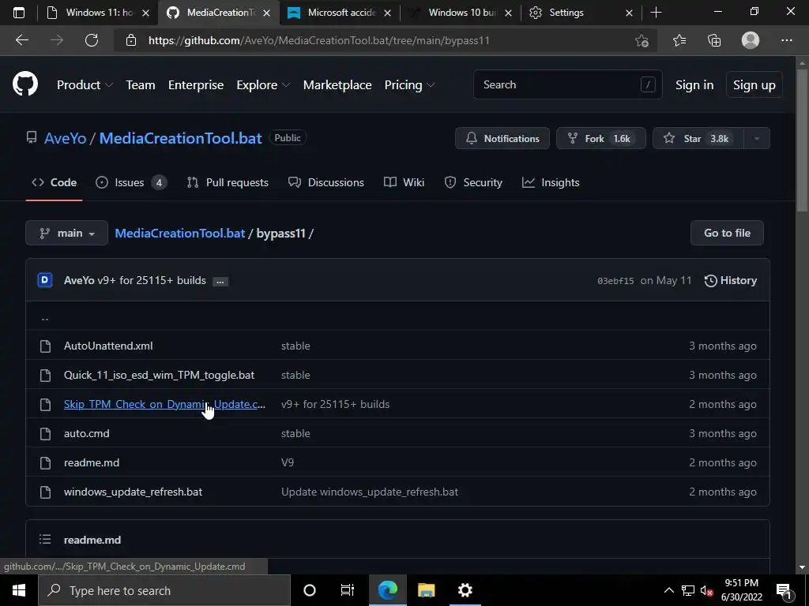This screenshot has width=809, height=606.
Task: Click the browser profile avatar
Action: coord(751,40)
